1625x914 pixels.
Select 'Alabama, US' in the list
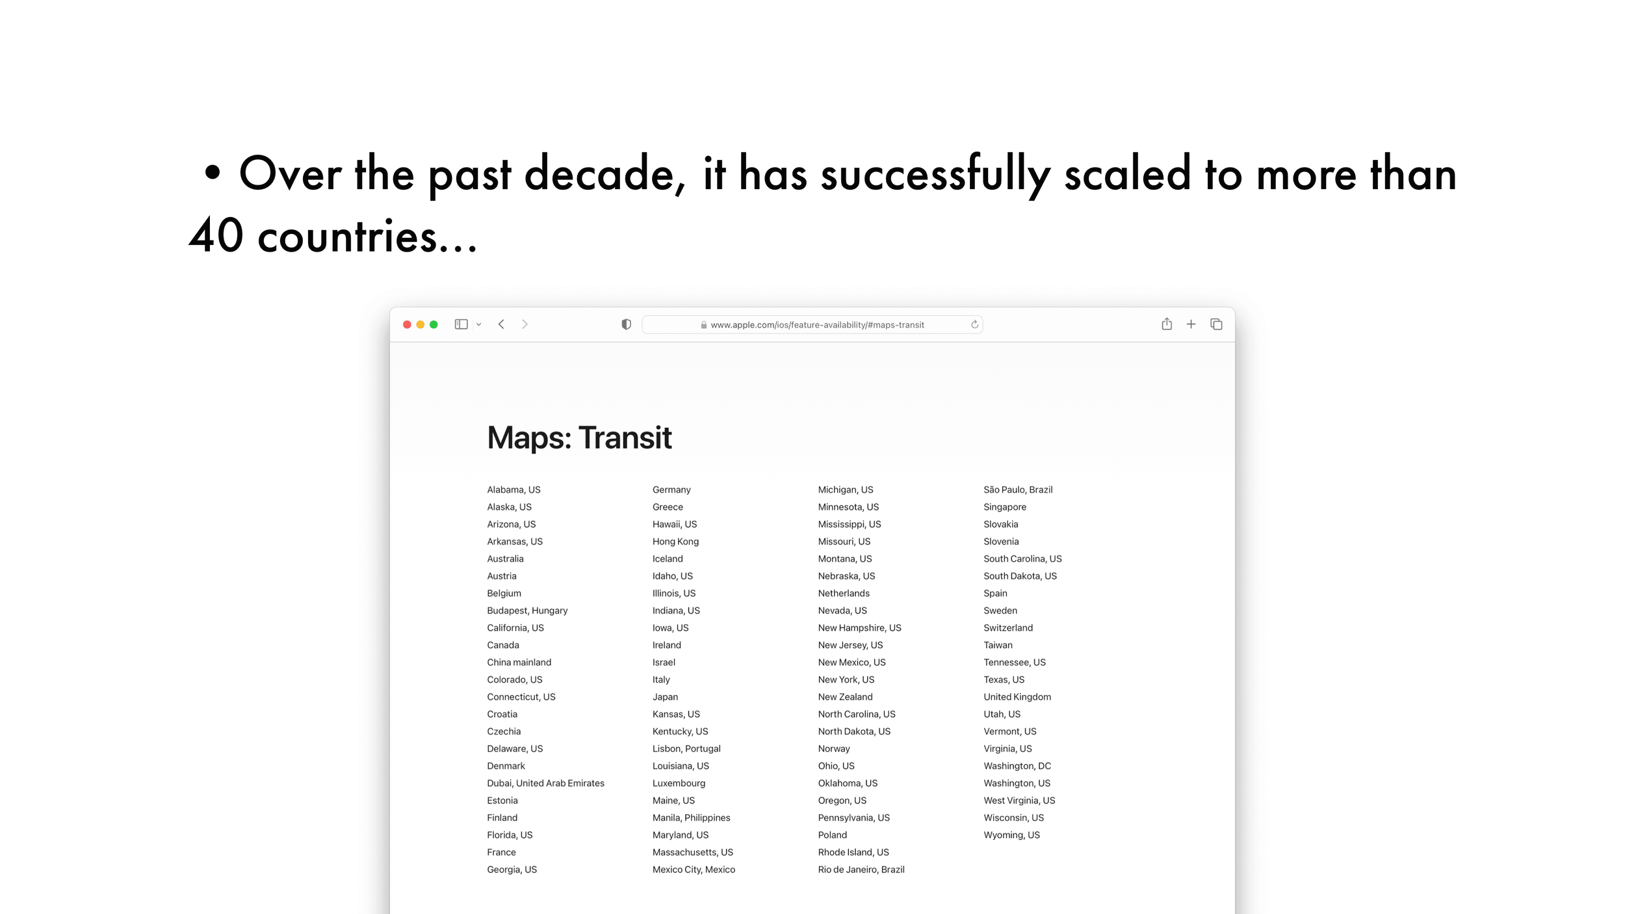513,490
